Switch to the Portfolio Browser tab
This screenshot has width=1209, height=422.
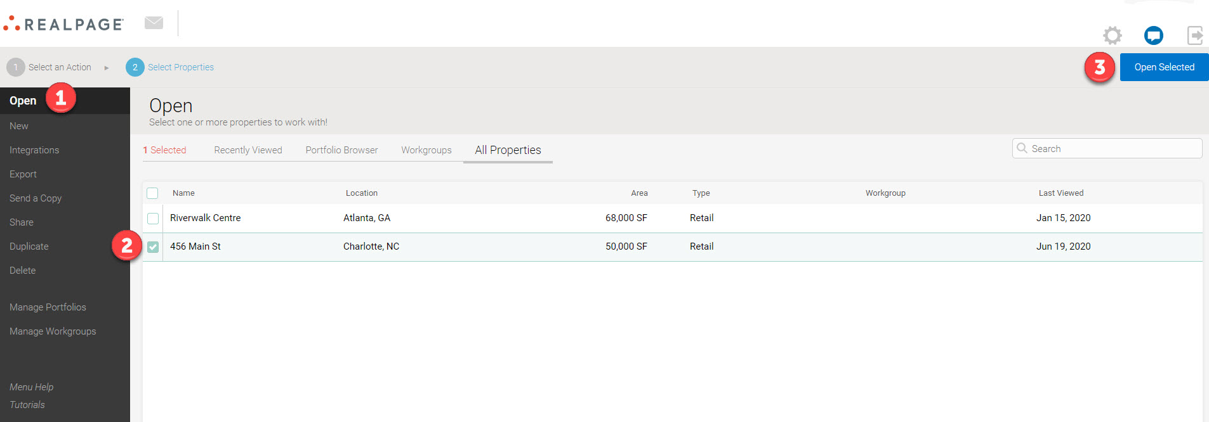[341, 150]
